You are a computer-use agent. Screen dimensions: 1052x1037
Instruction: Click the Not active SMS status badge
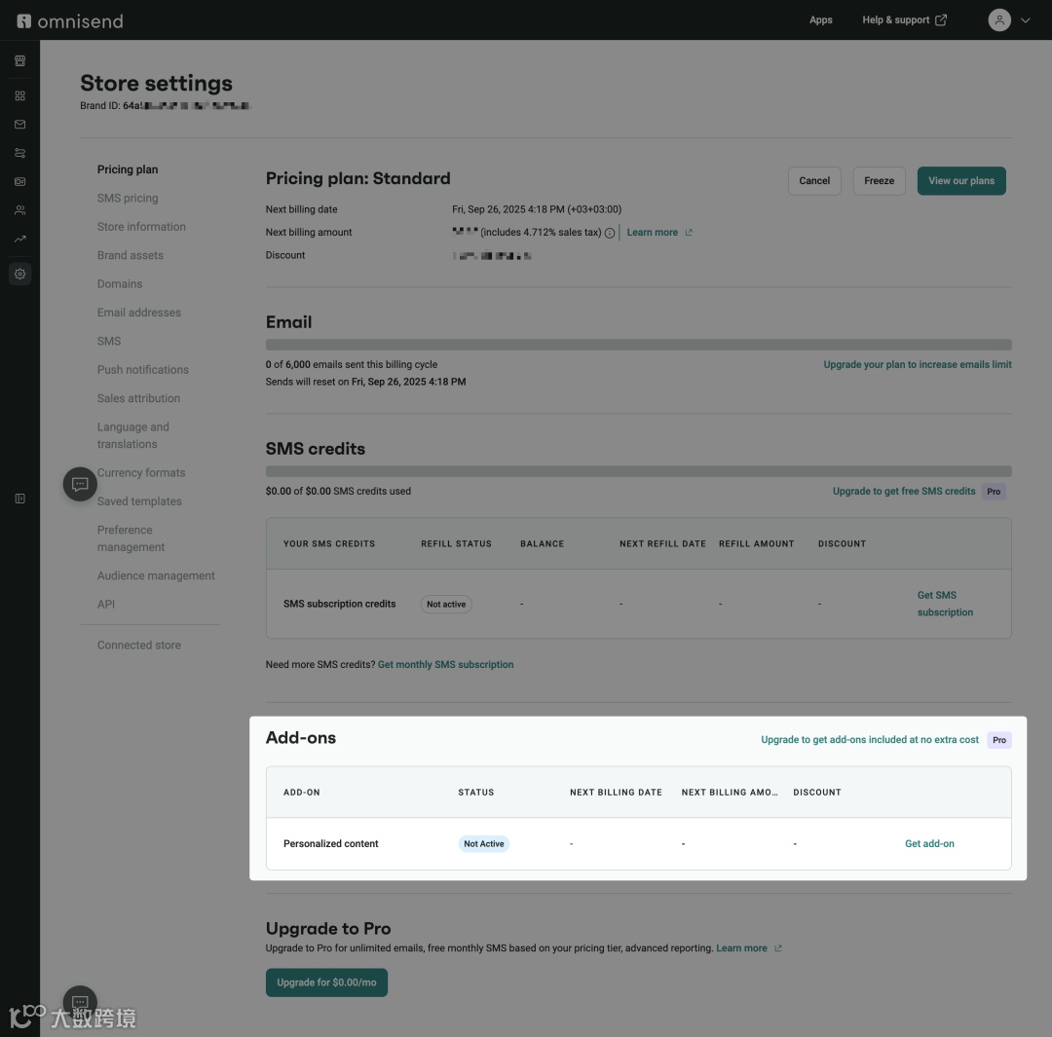pyautogui.click(x=446, y=605)
